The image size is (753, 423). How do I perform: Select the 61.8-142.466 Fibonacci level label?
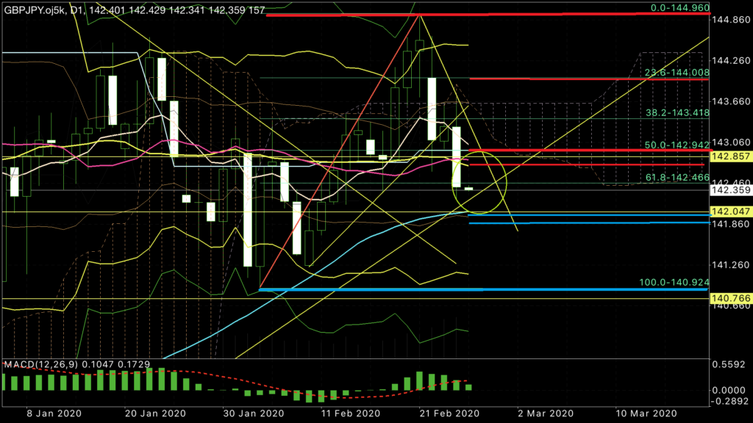(x=677, y=178)
